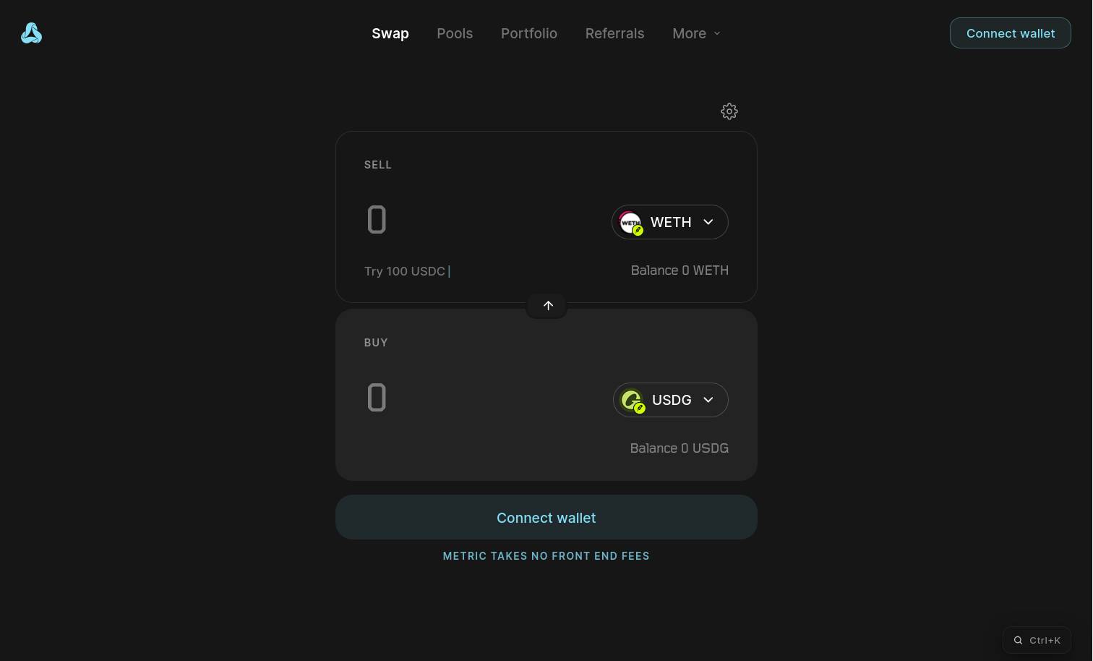
Task: Click 'METRIC TAKES NO FRONT END FEES' text
Action: click(x=546, y=556)
